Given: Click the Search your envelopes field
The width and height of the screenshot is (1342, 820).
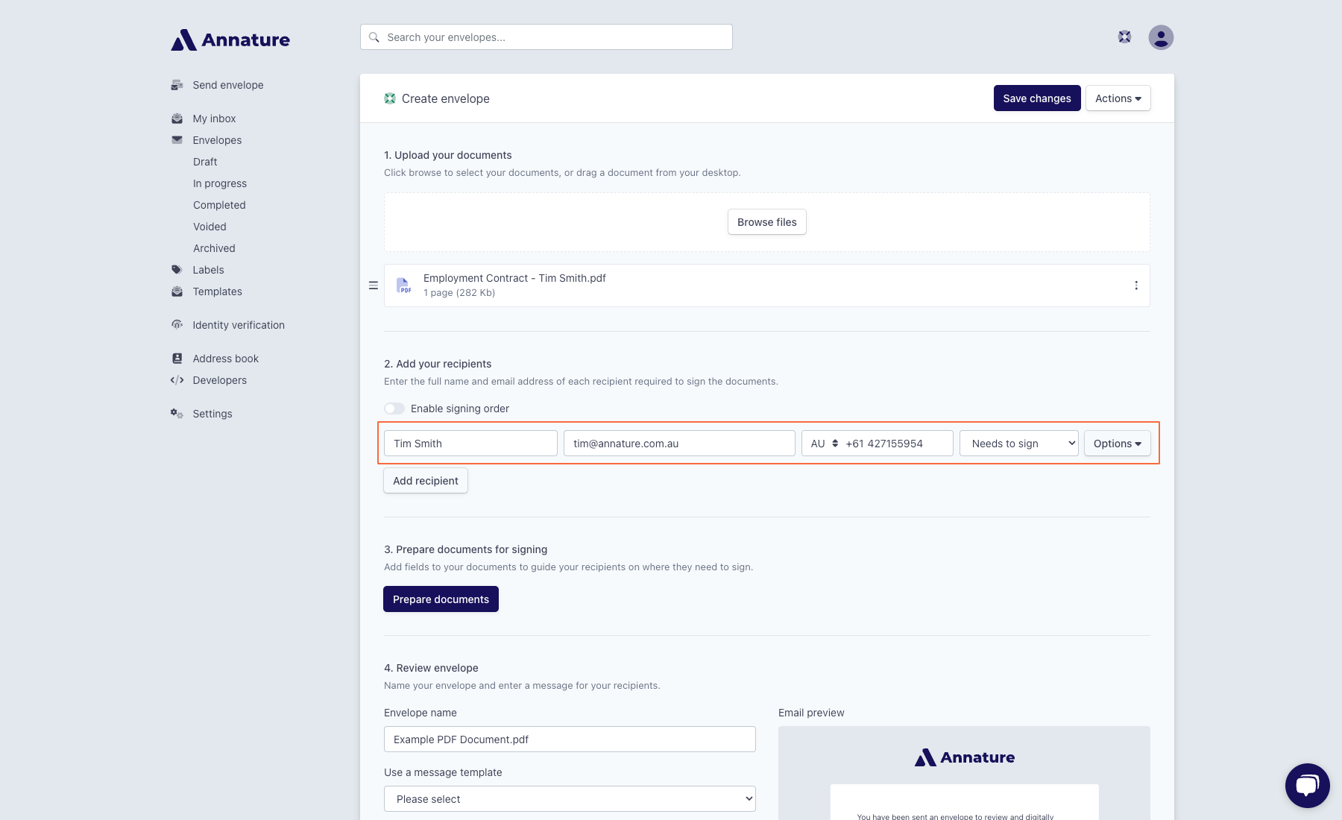Looking at the screenshot, I should pyautogui.click(x=546, y=37).
